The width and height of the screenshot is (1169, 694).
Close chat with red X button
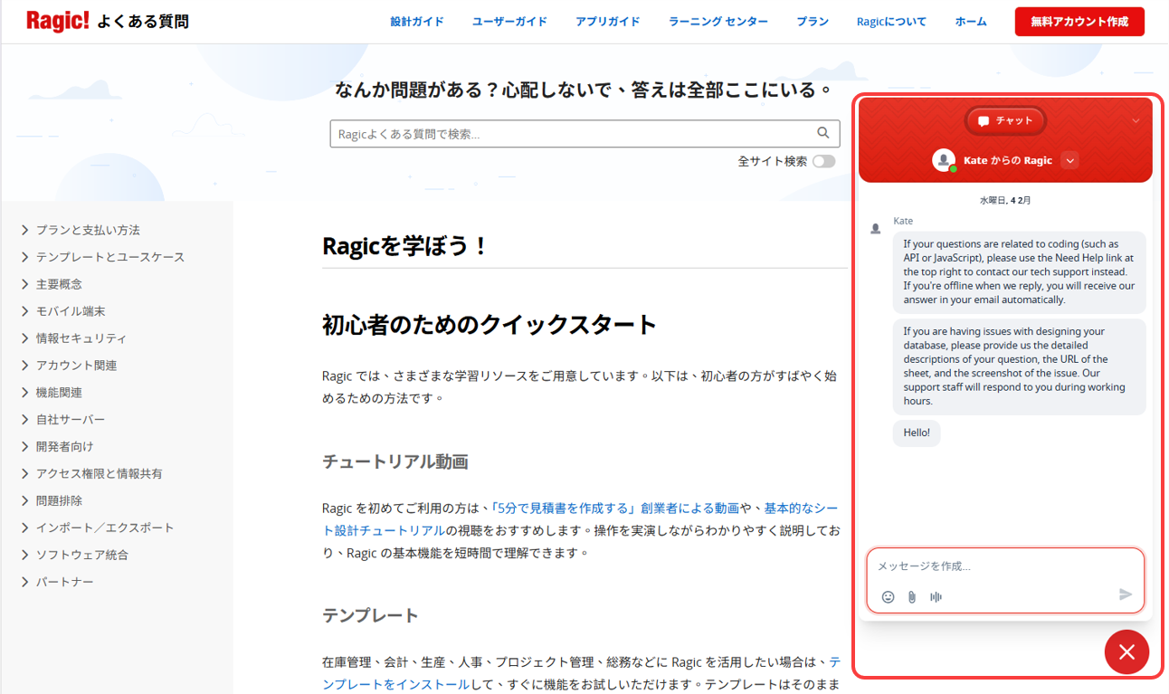[1126, 651]
